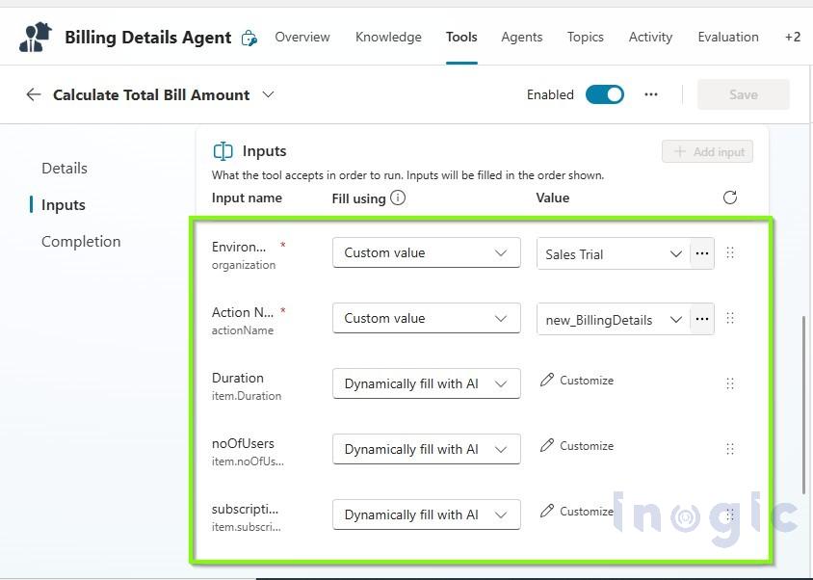This screenshot has height=580, width=813.
Task: Open the ellipsis menu beside Sales Trial
Action: 701,253
